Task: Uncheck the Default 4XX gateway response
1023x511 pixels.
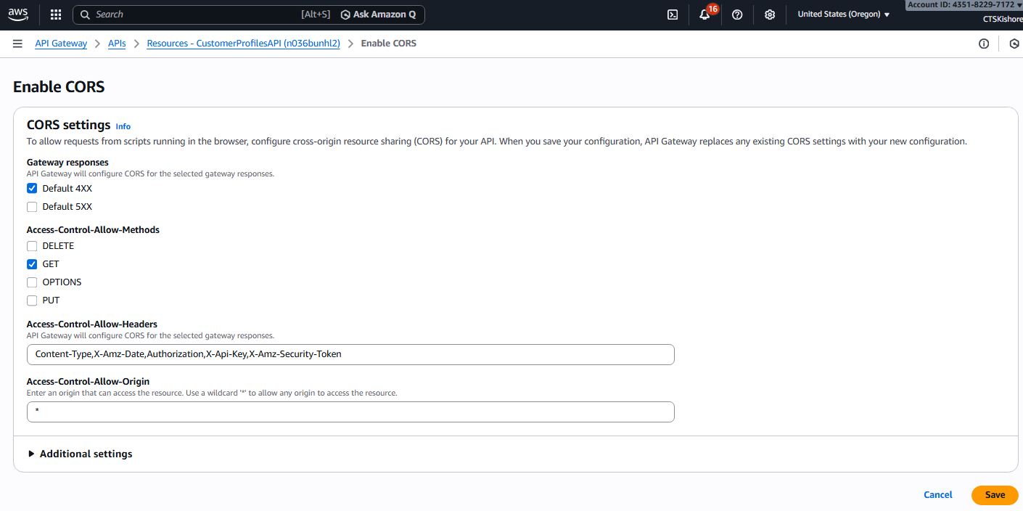Action: [x=32, y=189]
